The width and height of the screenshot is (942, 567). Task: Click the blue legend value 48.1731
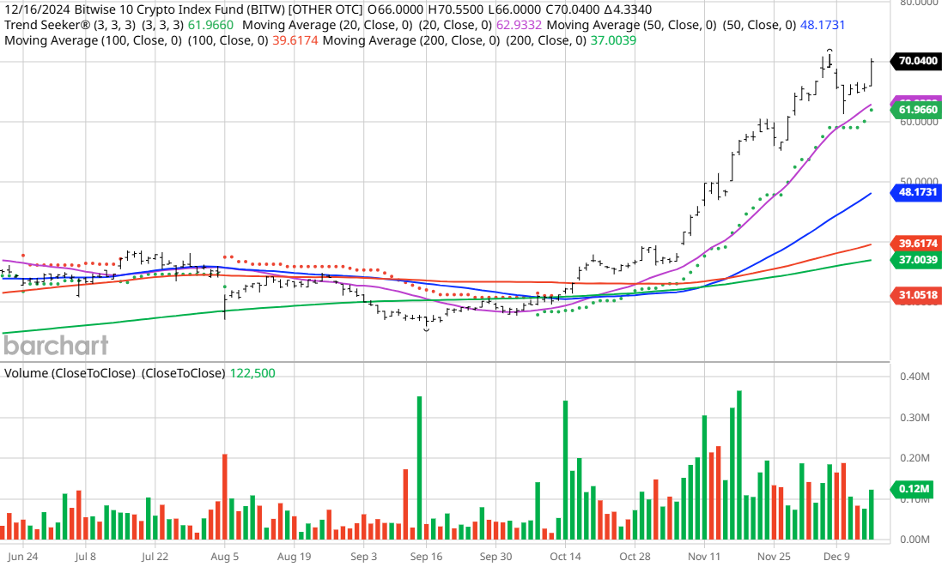pyautogui.click(x=823, y=25)
